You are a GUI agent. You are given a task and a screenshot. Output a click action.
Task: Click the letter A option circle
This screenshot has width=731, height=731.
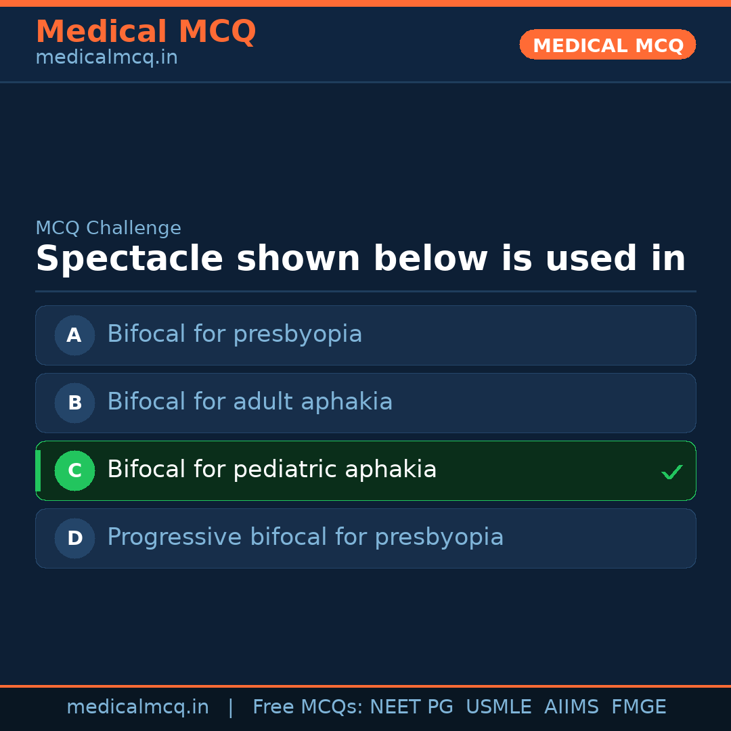pyautogui.click(x=74, y=335)
